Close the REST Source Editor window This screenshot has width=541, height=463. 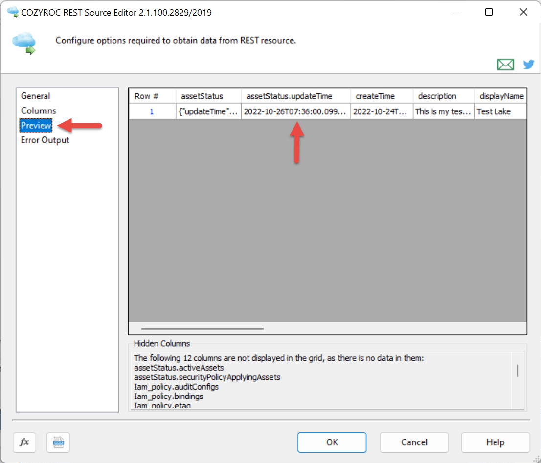tap(523, 12)
